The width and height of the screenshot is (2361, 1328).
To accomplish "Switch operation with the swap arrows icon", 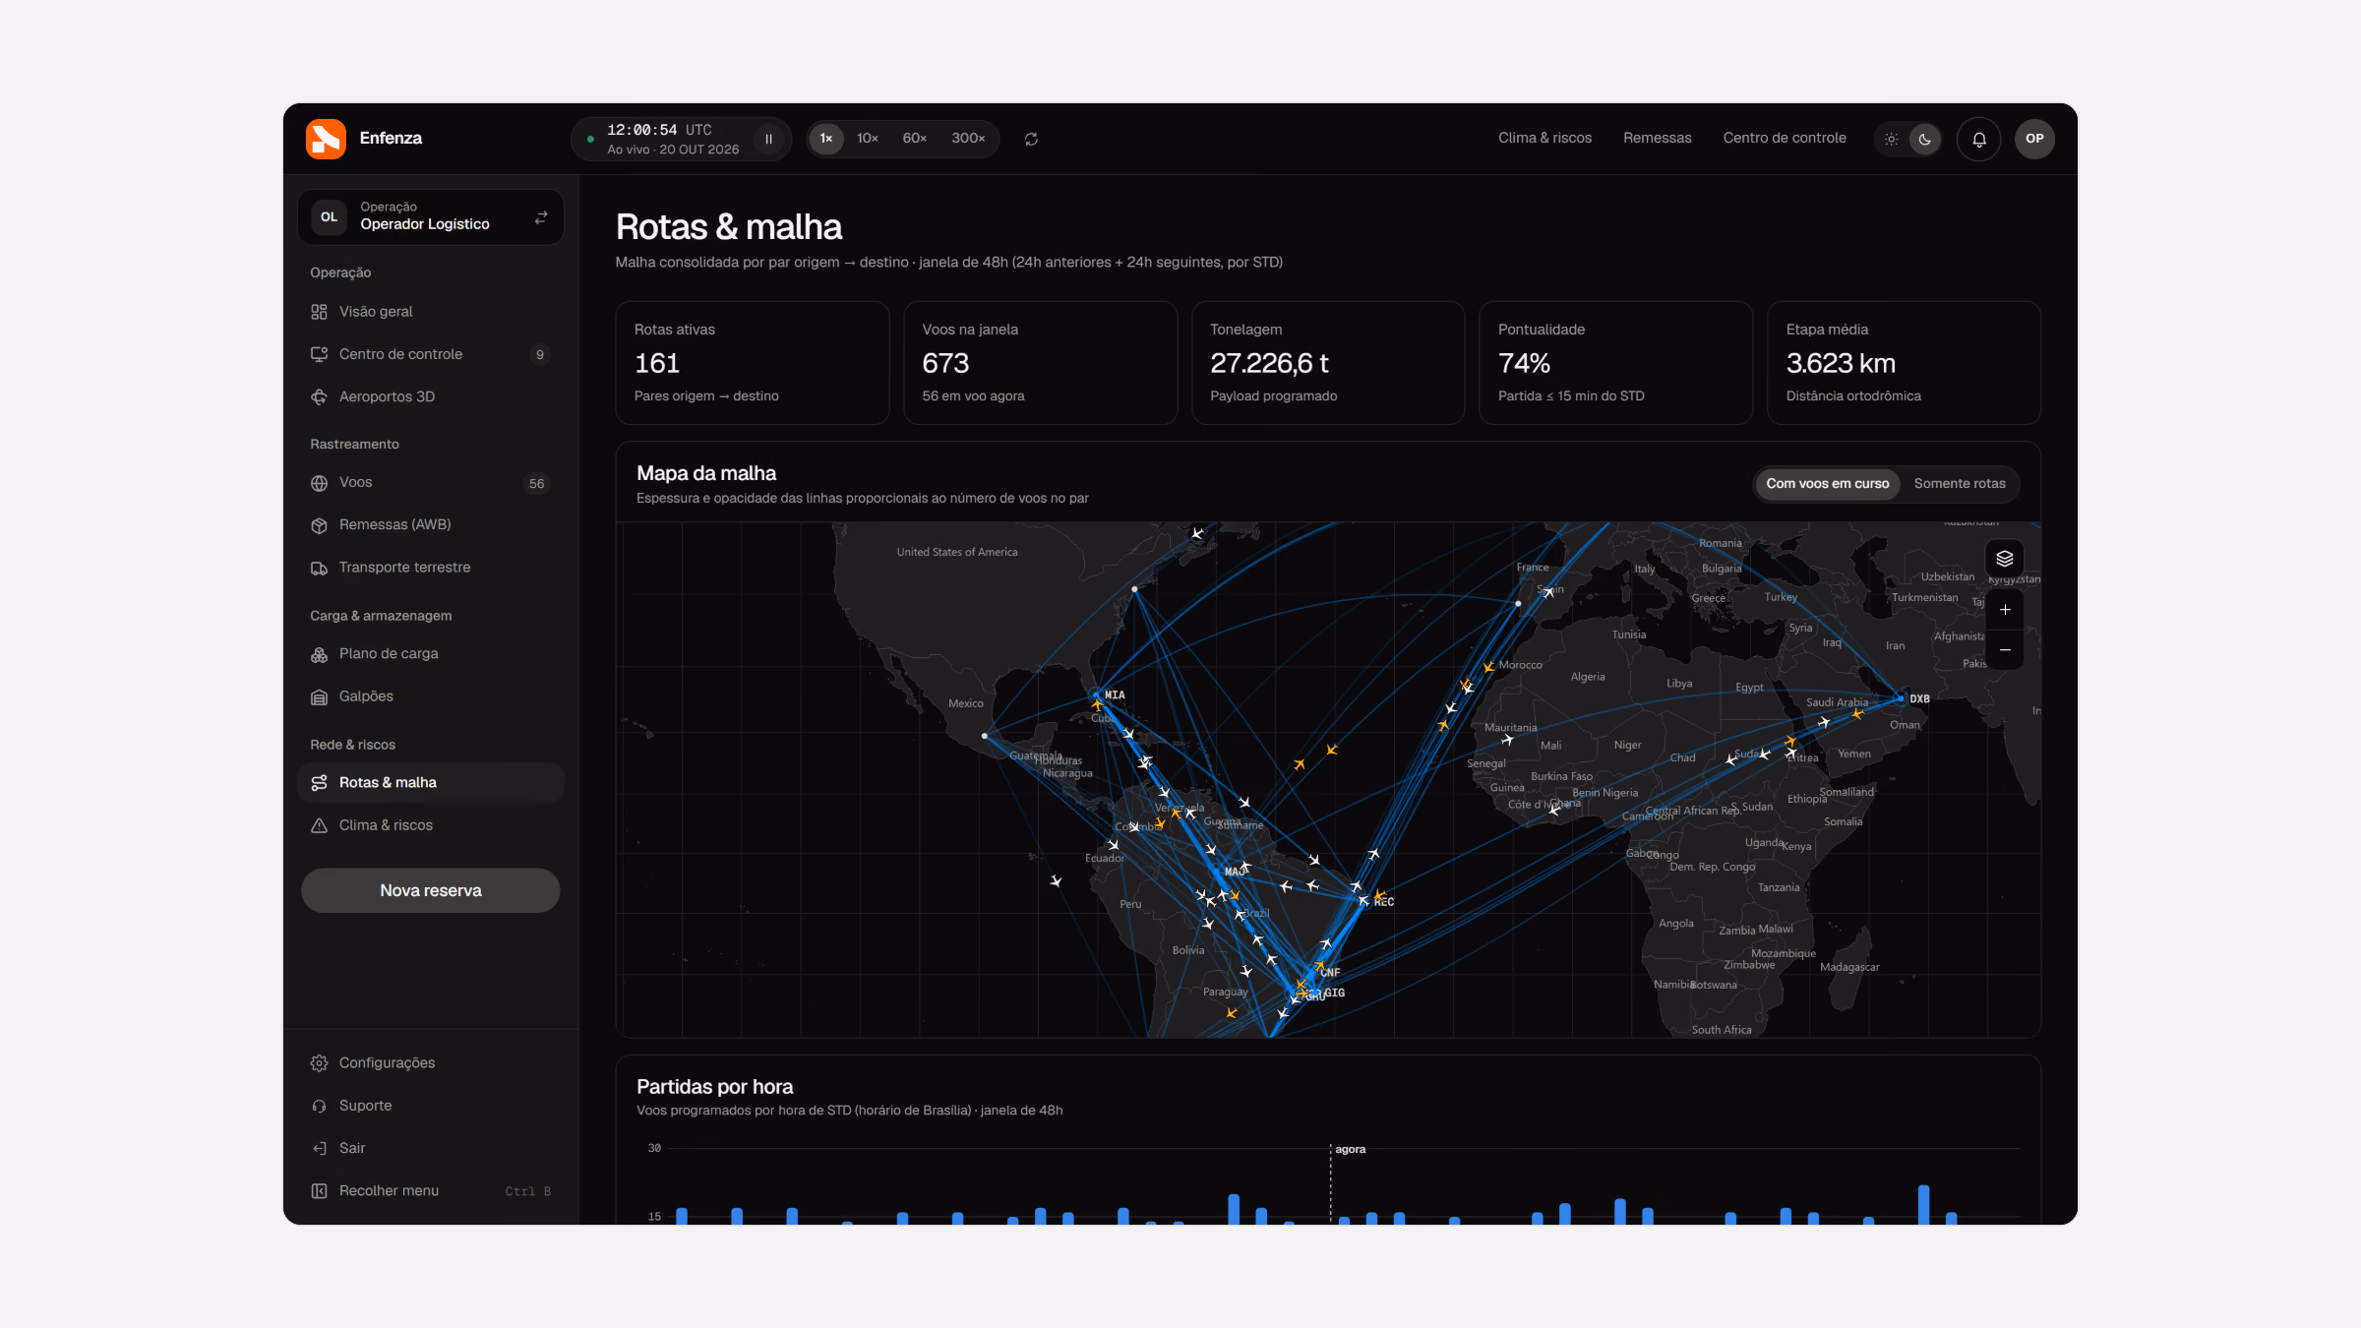I will tap(541, 217).
